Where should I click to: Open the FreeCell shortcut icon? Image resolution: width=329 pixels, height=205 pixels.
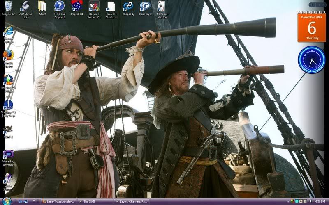tap(111, 9)
